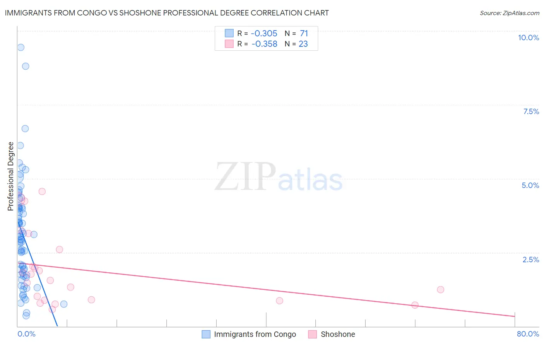Image resolution: width=544 pixels, height=345 pixels.
Task: Click the 0.0% x-axis label
Action: (x=26, y=334)
